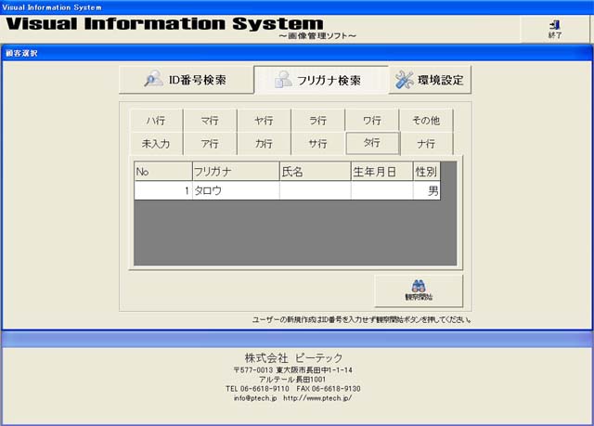Click the フリガナ column header
The width and height of the screenshot is (594, 426).
[234, 172]
